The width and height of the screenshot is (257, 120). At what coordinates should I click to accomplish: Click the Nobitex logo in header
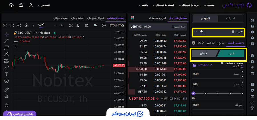pos(236,5)
